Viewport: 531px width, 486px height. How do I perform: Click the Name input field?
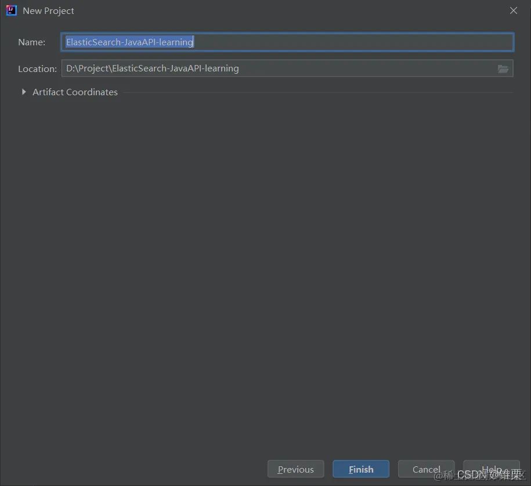287,42
